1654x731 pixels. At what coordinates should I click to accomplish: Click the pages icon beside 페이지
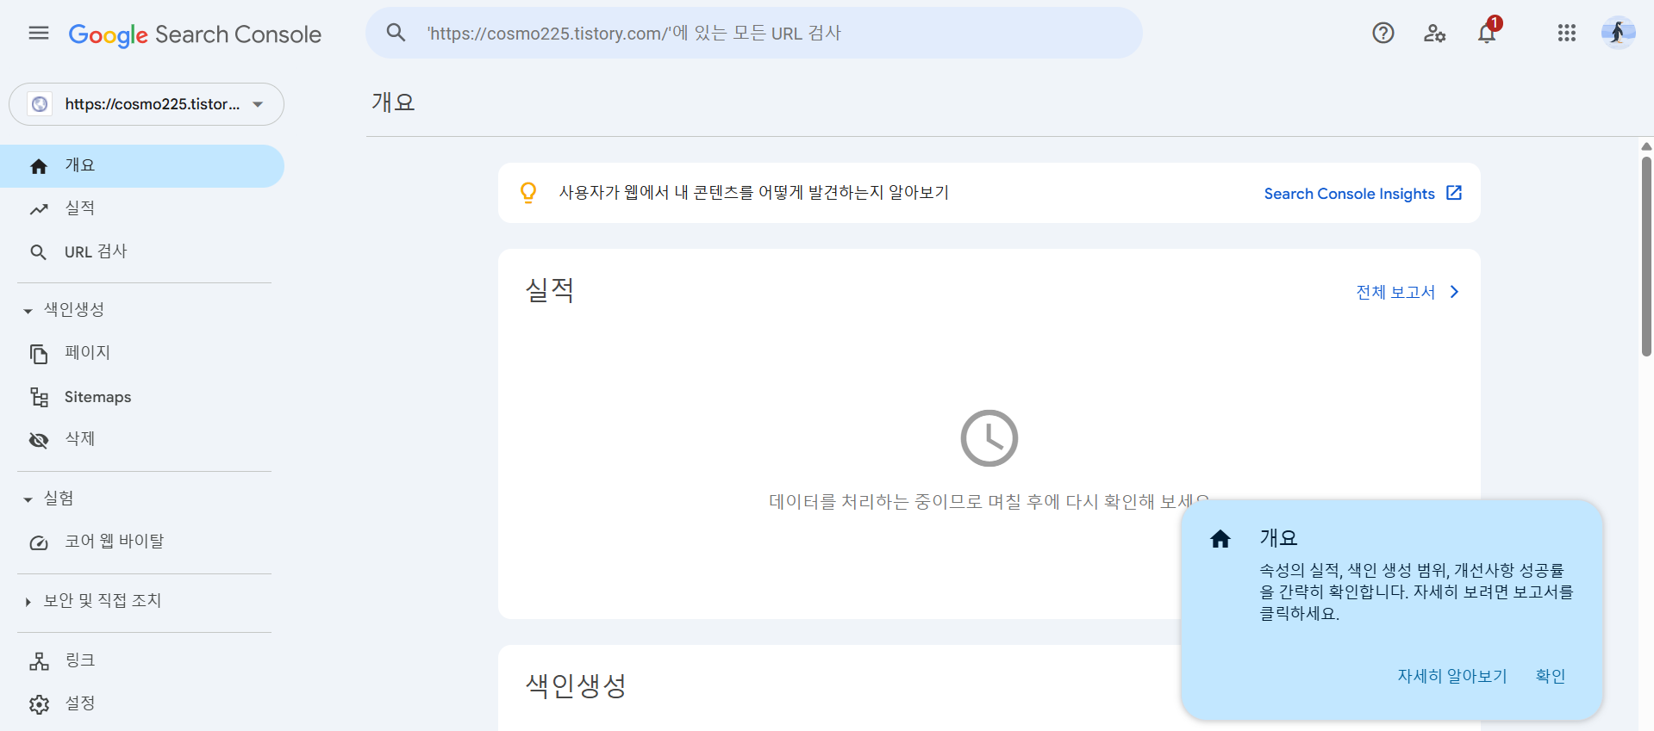(x=39, y=354)
